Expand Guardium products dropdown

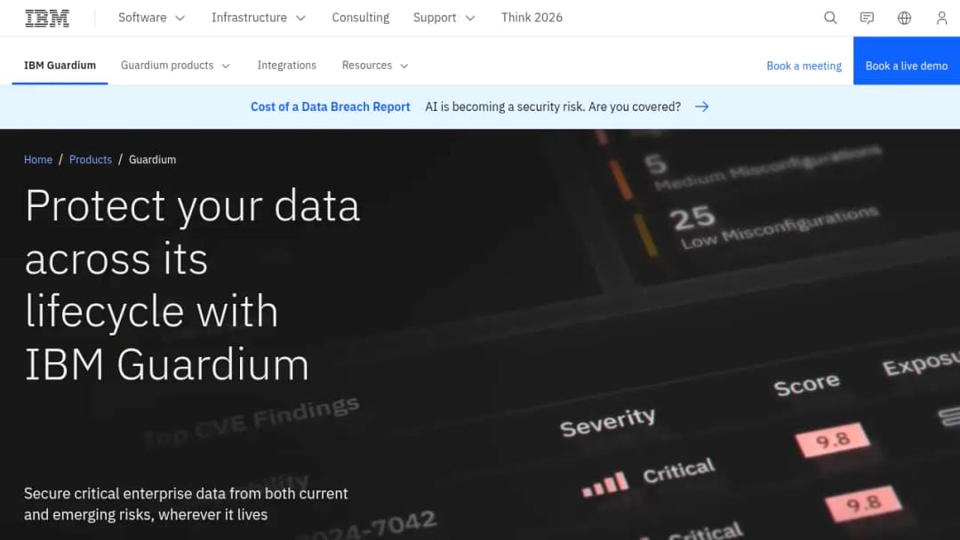tap(175, 66)
